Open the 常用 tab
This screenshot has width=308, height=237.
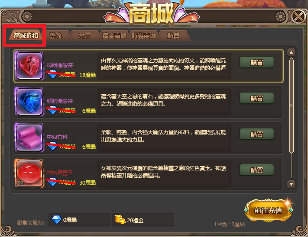84,35
